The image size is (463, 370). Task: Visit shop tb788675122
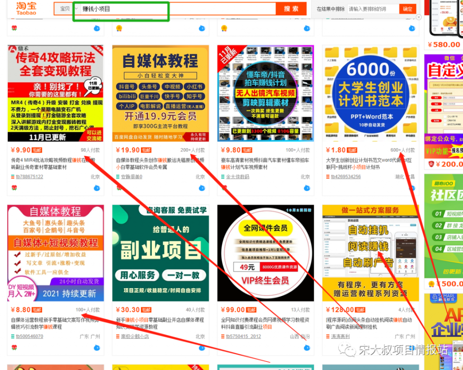coord(29,177)
